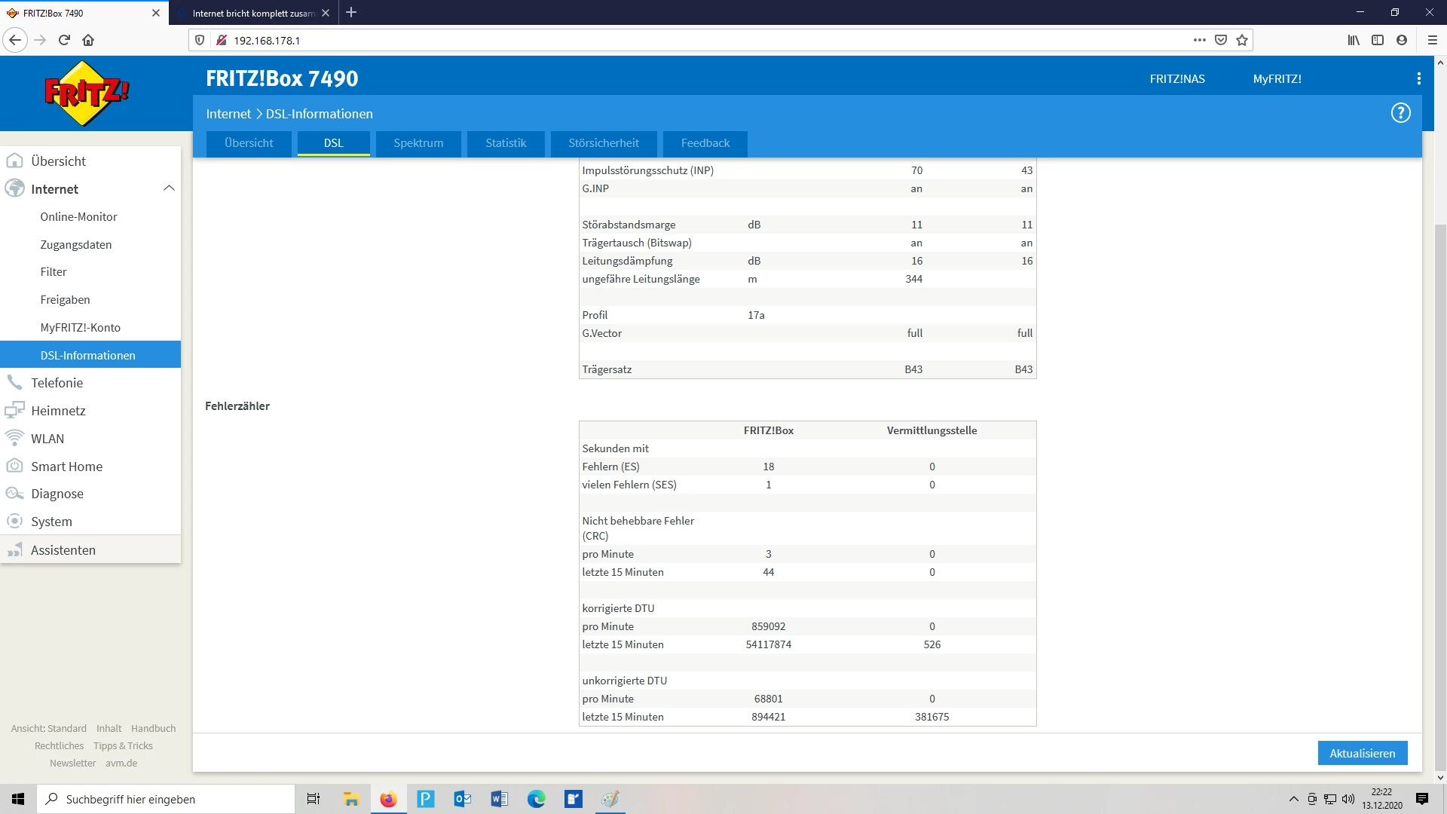
Task: Reload the page in Firefox
Action: tap(64, 40)
